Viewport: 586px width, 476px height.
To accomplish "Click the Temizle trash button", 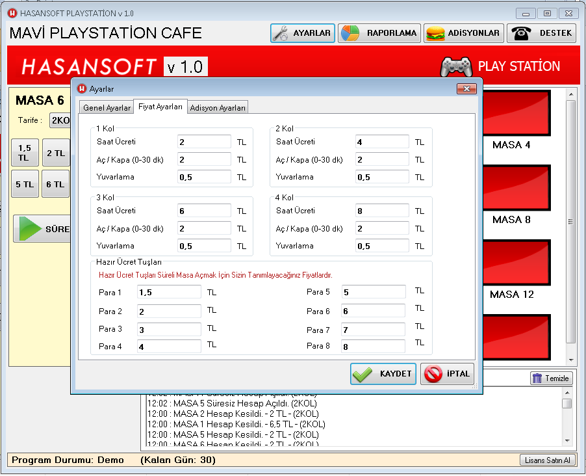I will pos(551,378).
